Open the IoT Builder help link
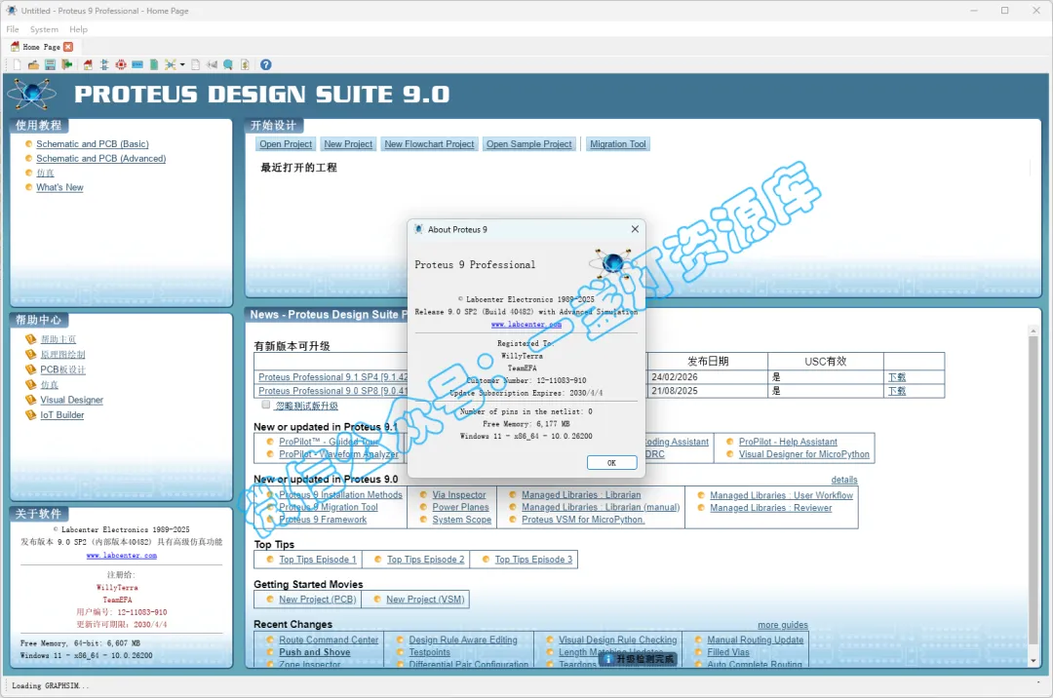1053x698 pixels. coord(62,414)
